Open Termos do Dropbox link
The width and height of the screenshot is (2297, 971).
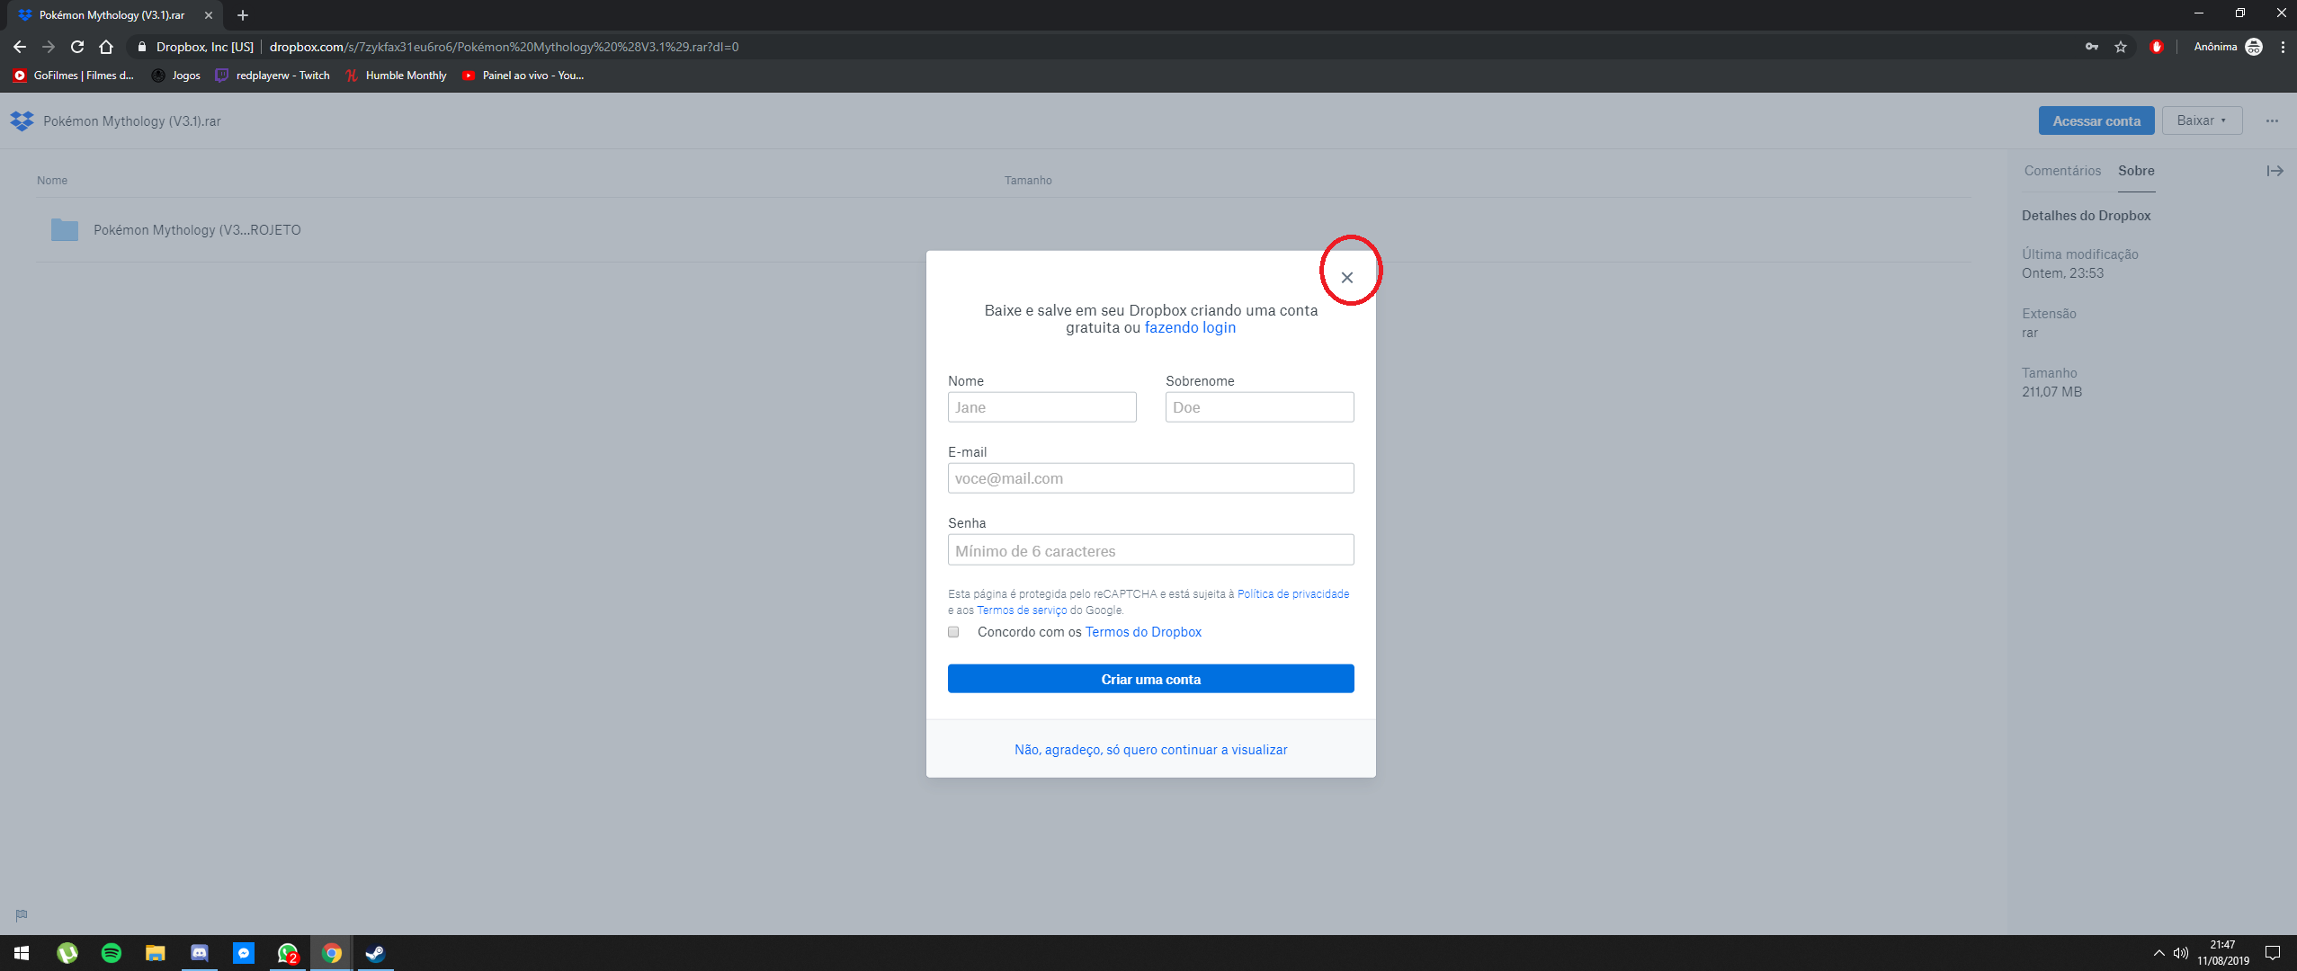pos(1143,632)
